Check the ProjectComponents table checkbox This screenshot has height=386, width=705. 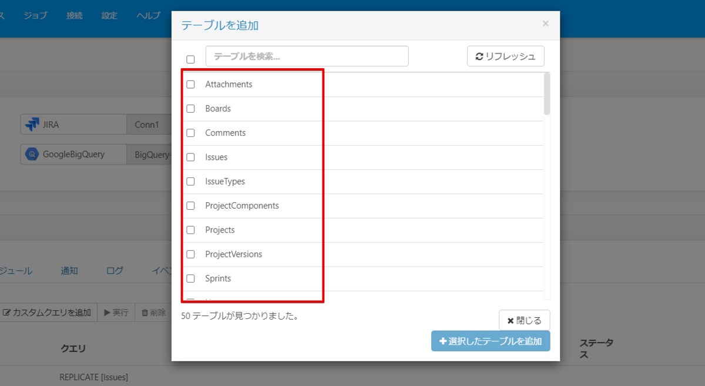click(x=190, y=206)
